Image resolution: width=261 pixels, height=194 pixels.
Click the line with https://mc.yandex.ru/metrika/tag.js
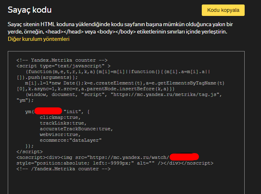coord(124,95)
